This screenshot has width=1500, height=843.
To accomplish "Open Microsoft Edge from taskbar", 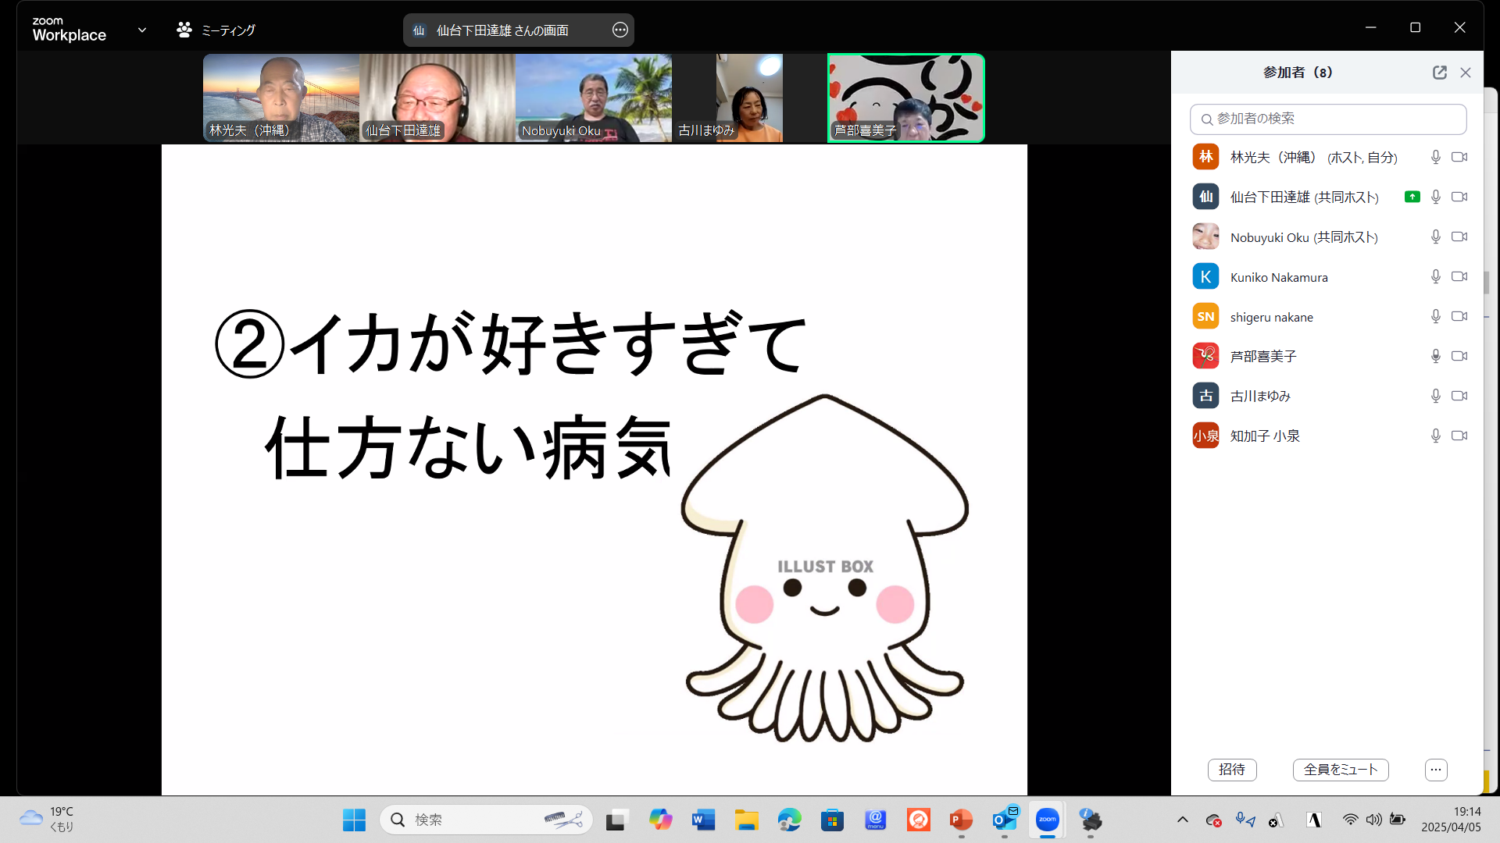I will coord(789,820).
